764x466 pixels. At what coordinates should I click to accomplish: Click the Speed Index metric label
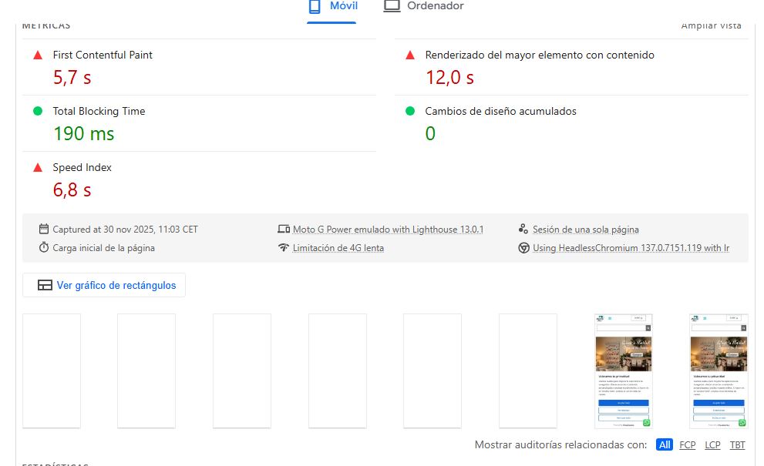click(x=82, y=168)
